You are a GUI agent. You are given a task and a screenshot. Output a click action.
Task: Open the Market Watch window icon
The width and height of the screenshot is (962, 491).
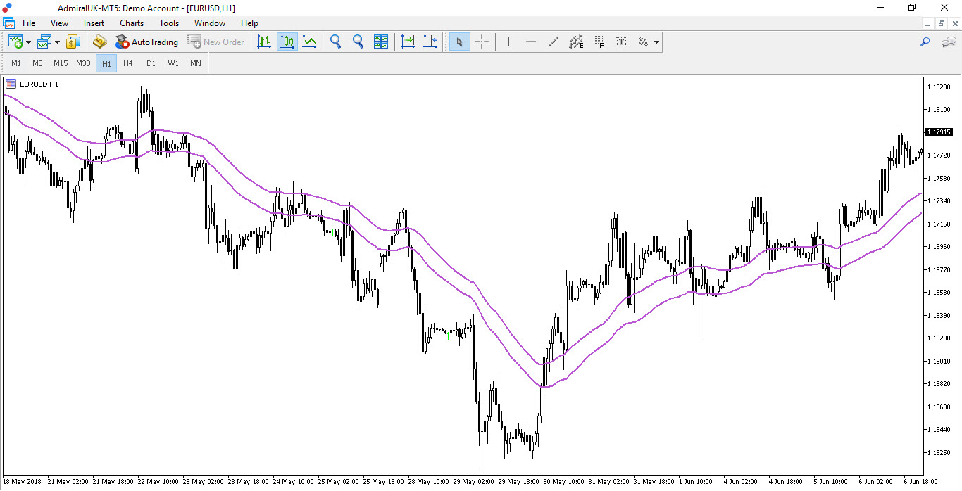(74, 42)
